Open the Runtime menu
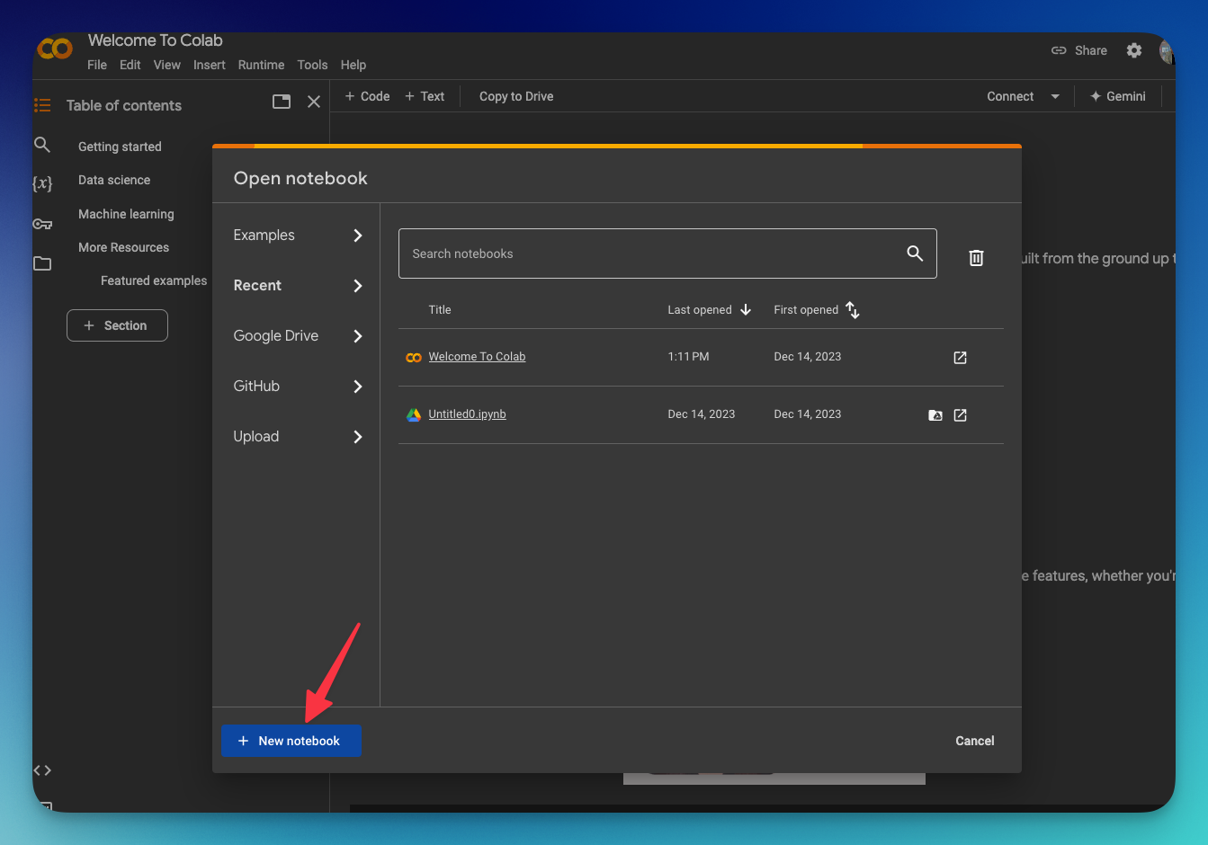This screenshot has height=845, width=1208. (261, 65)
